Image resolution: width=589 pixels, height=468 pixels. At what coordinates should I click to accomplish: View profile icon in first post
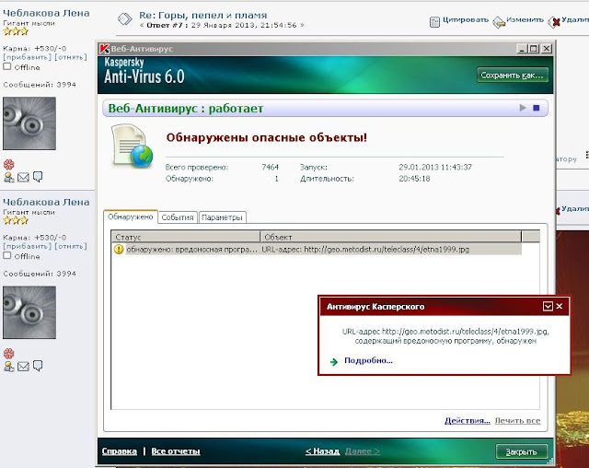click(x=8, y=177)
